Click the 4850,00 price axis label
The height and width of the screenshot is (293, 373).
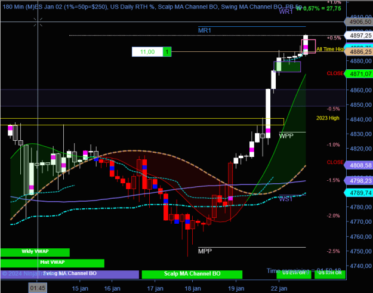click(x=360, y=104)
